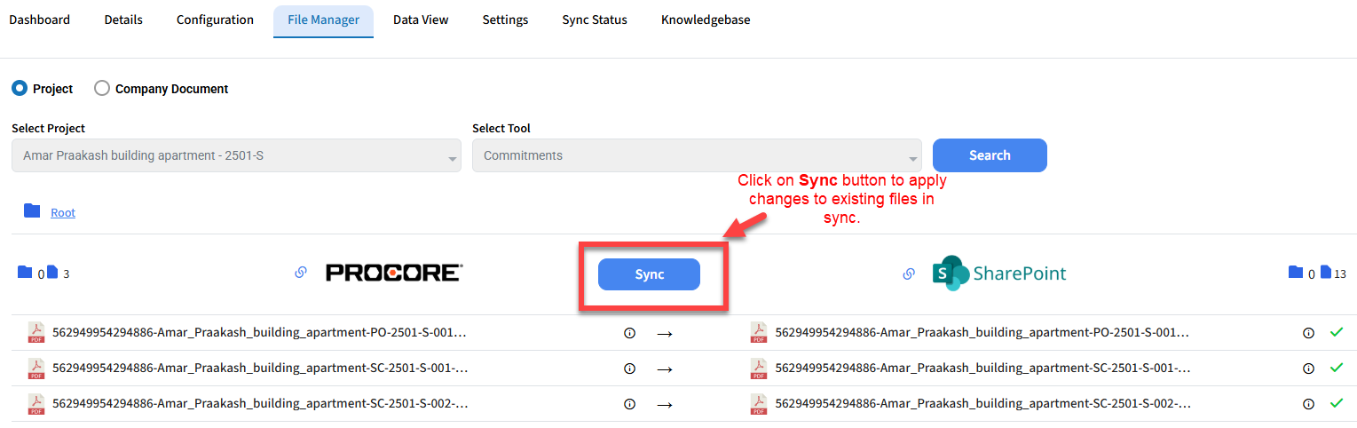This screenshot has height=428, width=1357.
Task: Switch to the Sync Status tab
Action: [595, 20]
